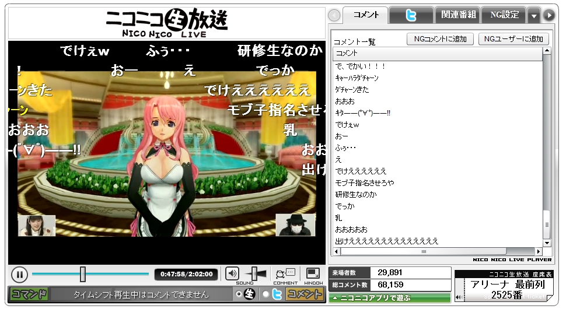Click the NGユーザーに追加 button
Screen dimensions: 566x309
tap(513, 39)
